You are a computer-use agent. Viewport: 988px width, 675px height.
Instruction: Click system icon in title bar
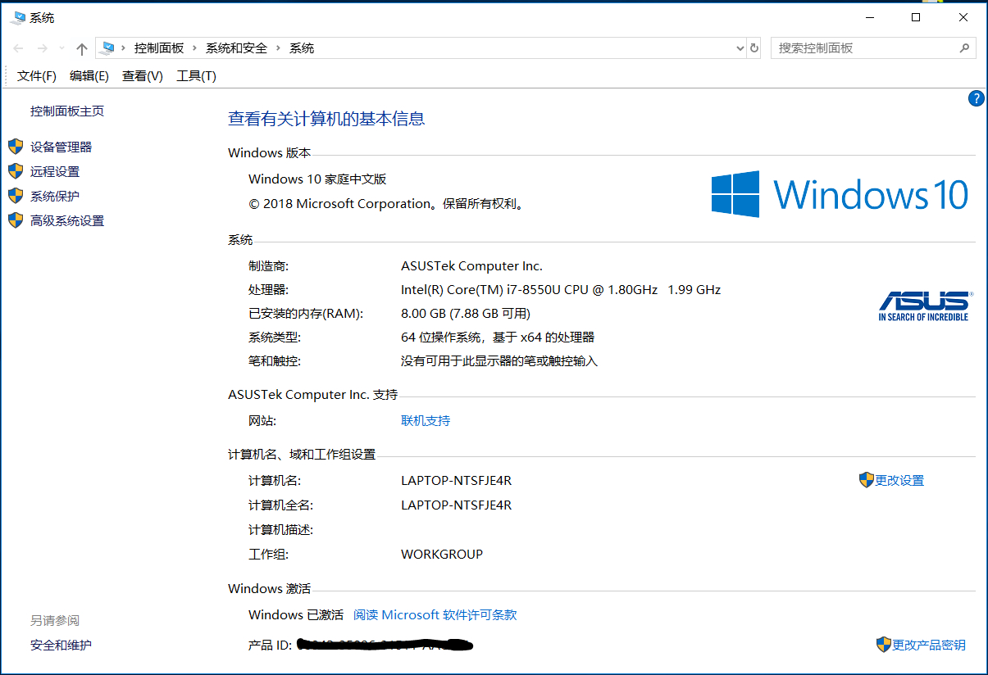point(16,17)
